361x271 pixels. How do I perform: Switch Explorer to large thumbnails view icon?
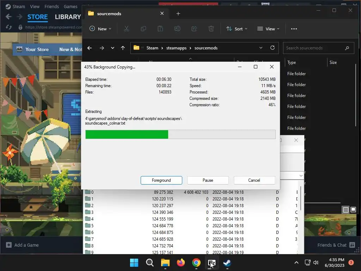click(353, 210)
